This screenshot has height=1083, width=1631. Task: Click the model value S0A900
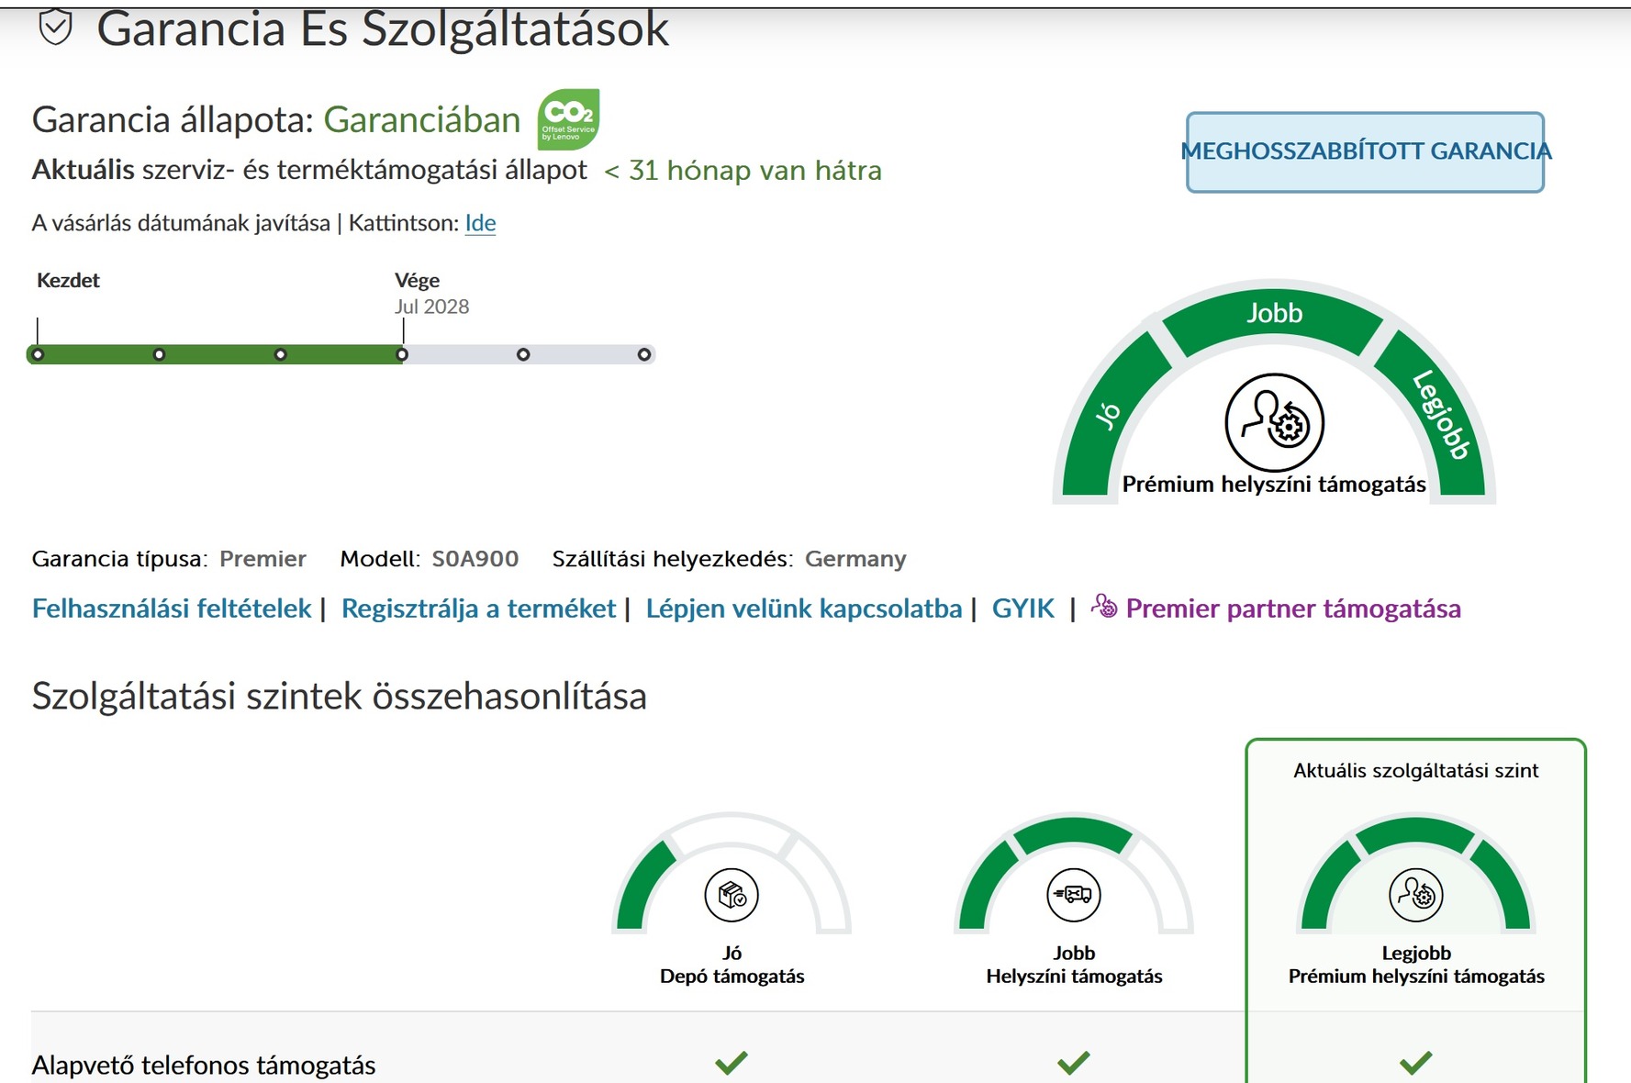tap(475, 559)
